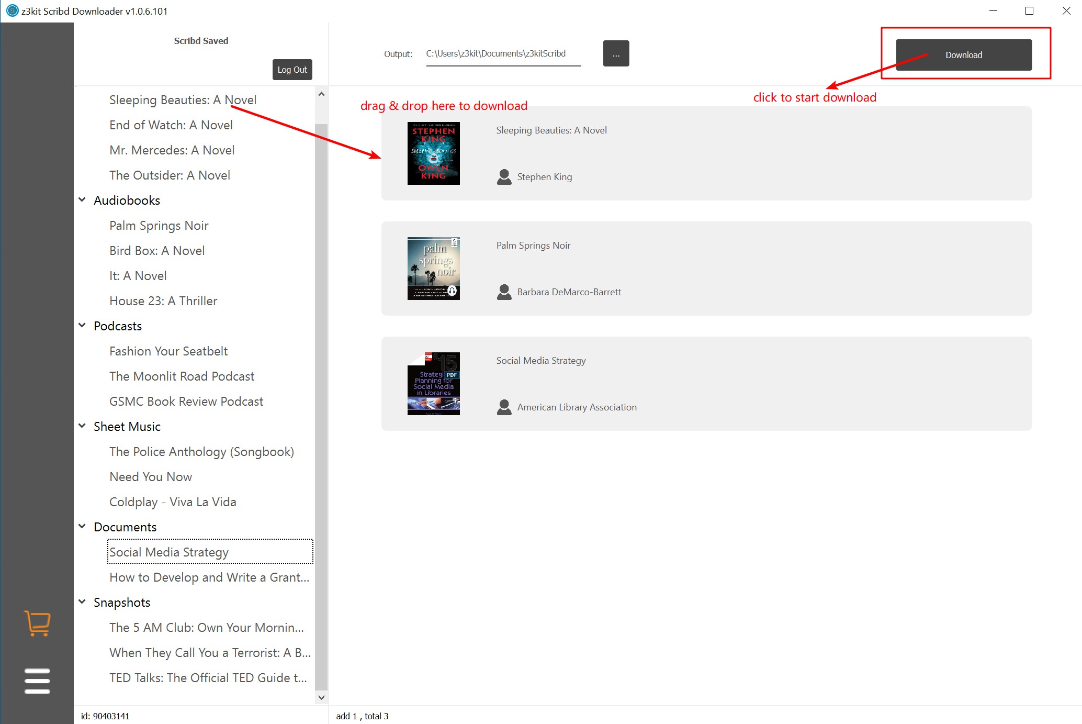Select Bird Box: A Novel
This screenshot has height=724, width=1082.
click(157, 251)
